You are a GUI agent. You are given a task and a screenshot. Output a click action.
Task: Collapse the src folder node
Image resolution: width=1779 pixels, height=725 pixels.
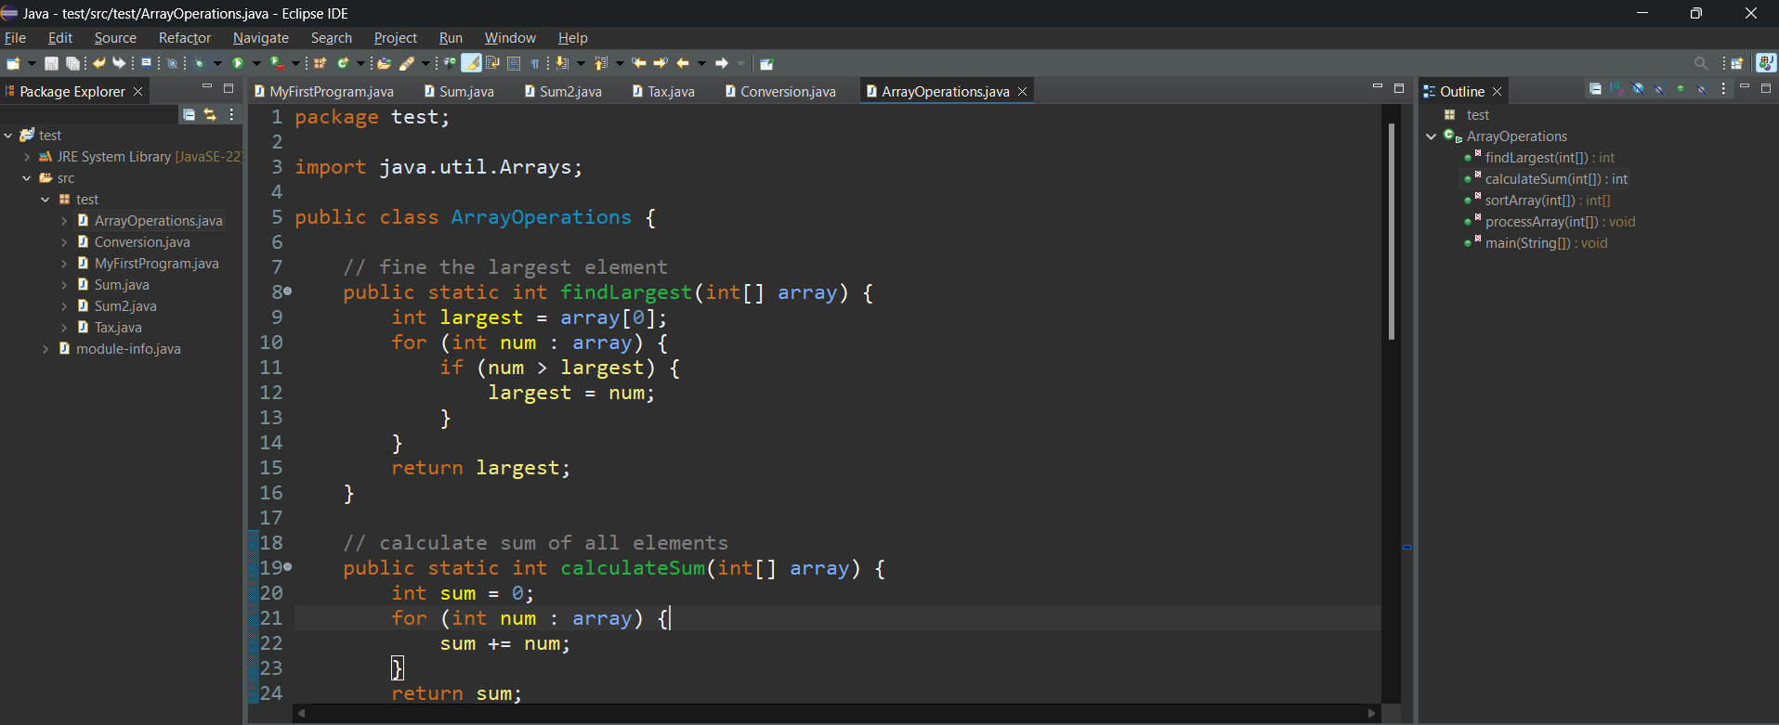(27, 178)
